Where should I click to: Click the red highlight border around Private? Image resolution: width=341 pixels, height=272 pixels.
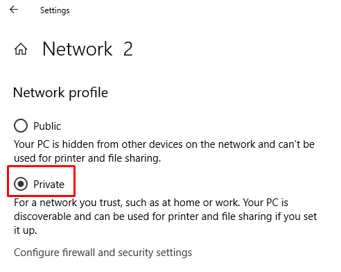[x=41, y=167]
